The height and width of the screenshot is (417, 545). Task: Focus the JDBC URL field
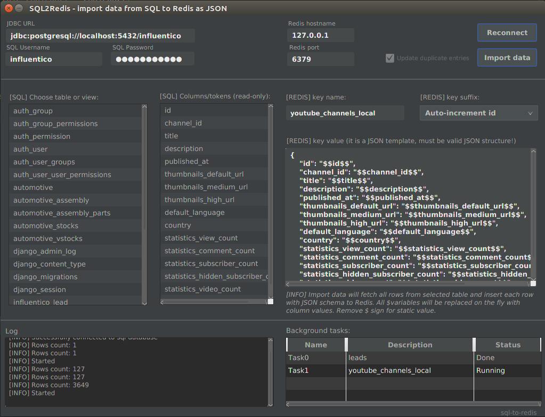100,36
